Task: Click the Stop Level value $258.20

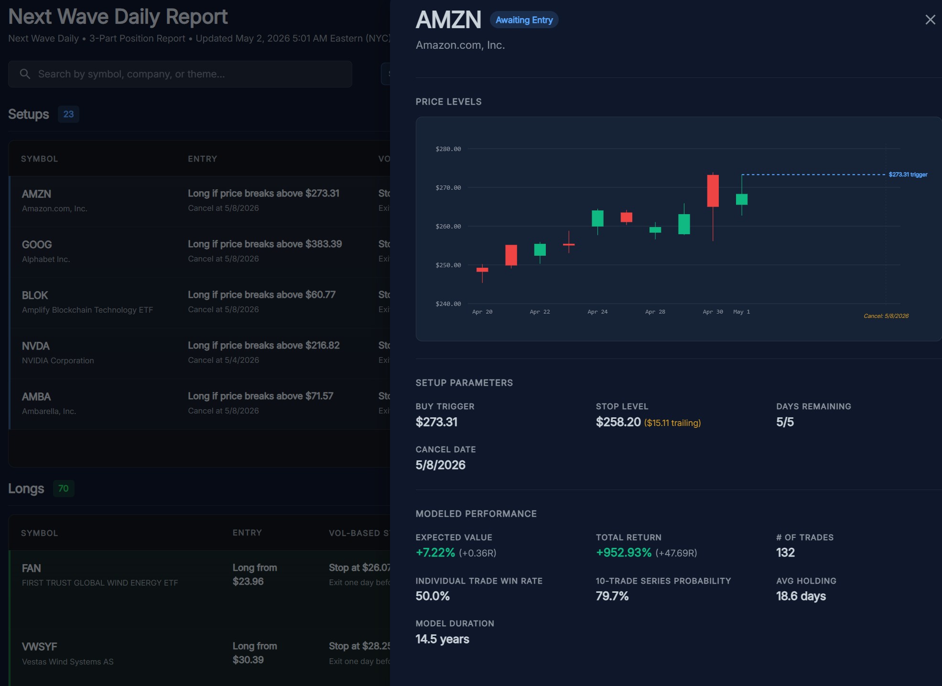Action: 618,422
